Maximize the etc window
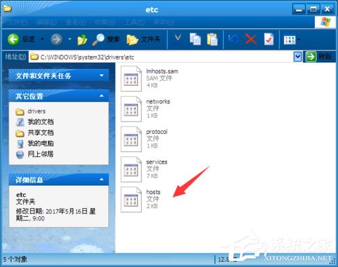 pos(313,9)
